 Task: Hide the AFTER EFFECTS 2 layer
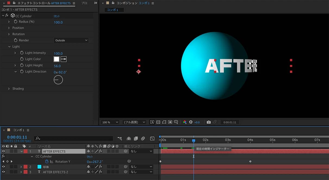click(x=4, y=172)
